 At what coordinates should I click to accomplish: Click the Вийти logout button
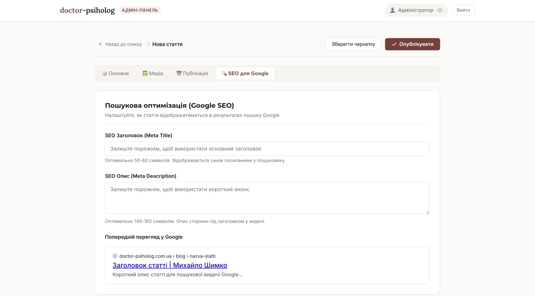(x=463, y=10)
